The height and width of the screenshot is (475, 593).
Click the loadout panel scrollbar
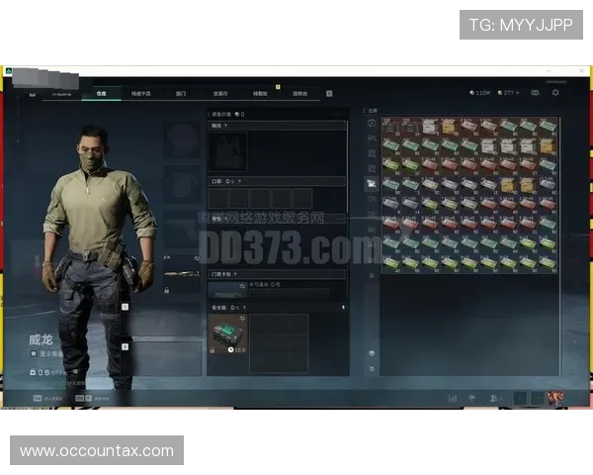pyautogui.click(x=347, y=166)
